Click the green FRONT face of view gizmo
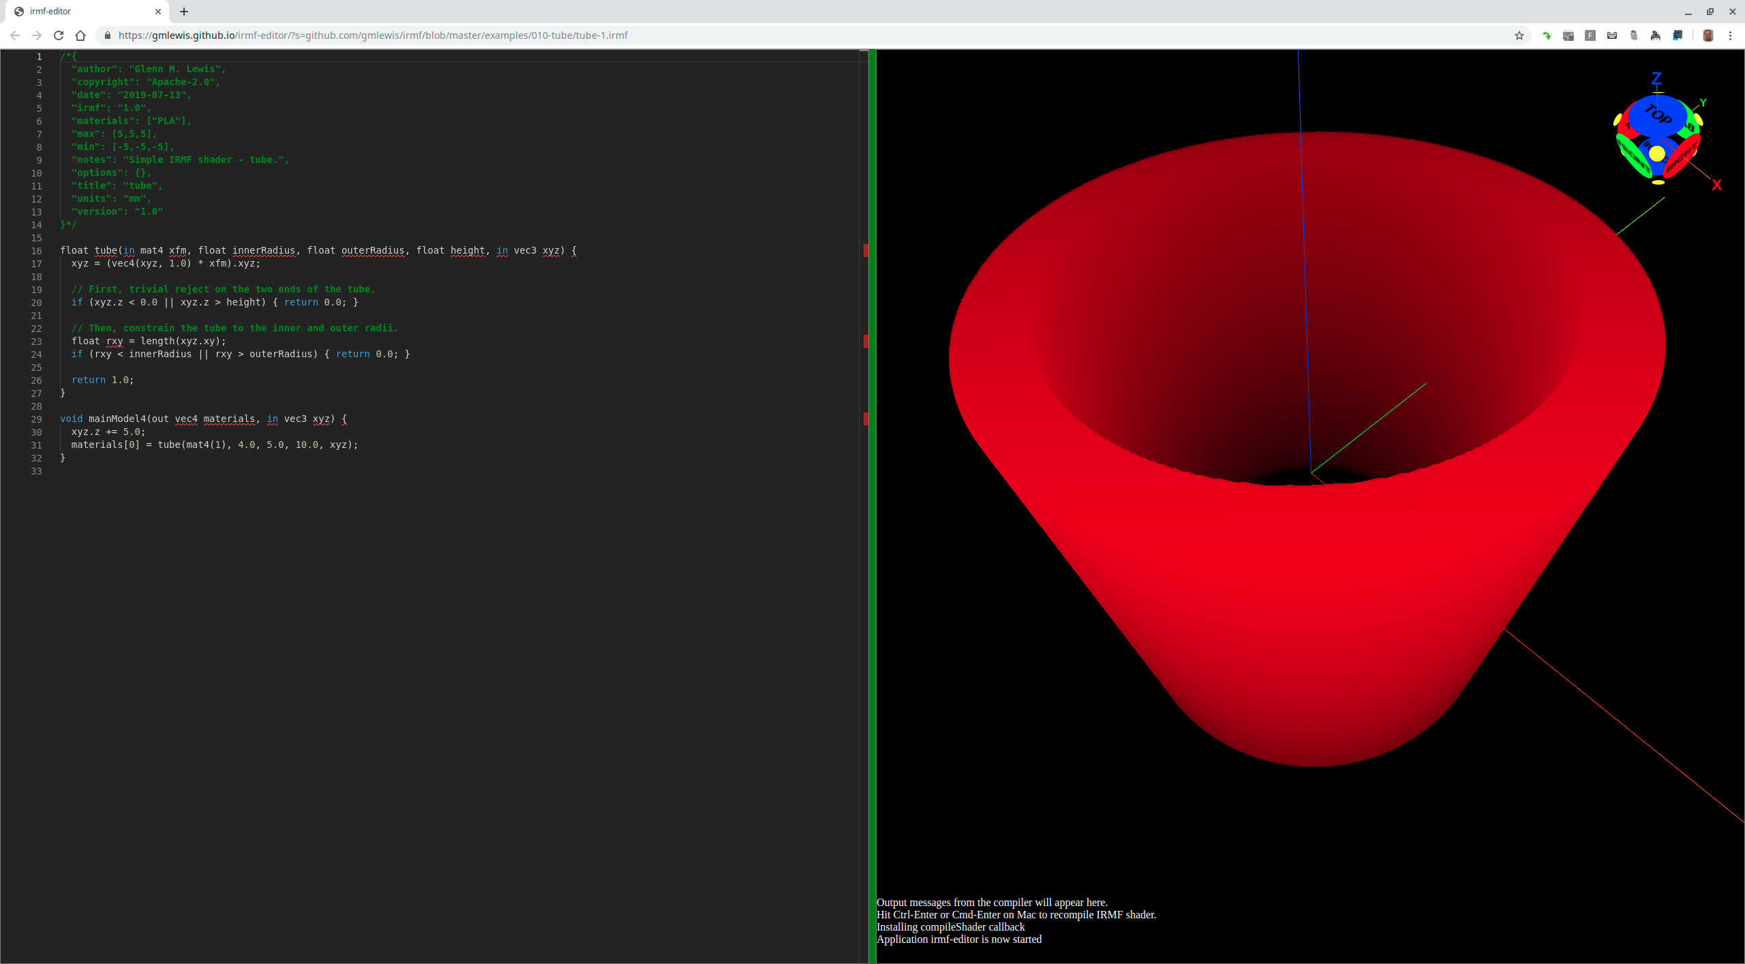This screenshot has height=964, width=1745. [x=1634, y=155]
